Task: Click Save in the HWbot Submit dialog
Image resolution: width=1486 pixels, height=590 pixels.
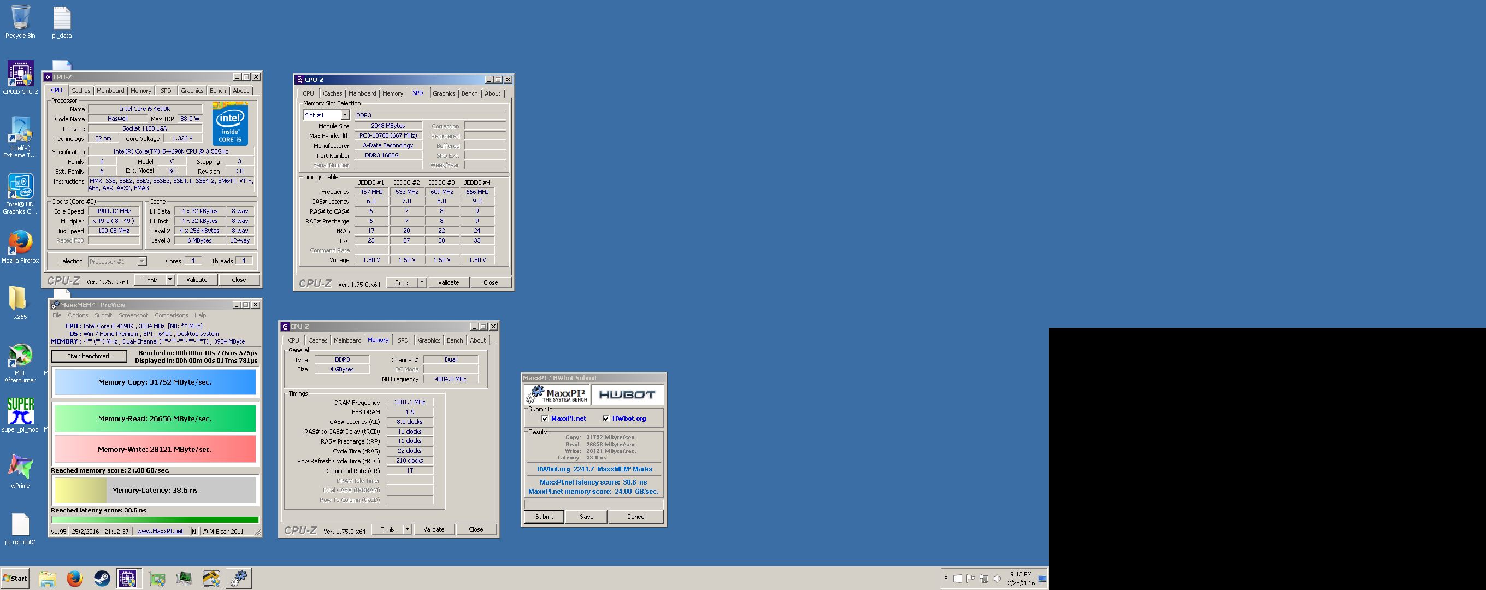Action: pyautogui.click(x=586, y=517)
